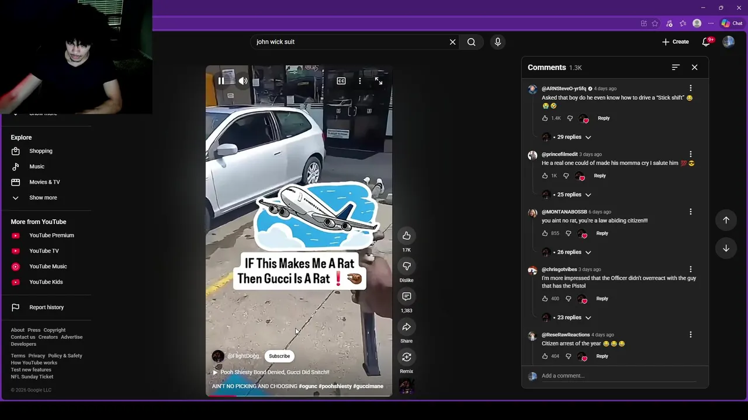This screenshot has height=420, width=748.
Task: Open options for @MONTANABOSSB comment
Action: tap(691, 212)
